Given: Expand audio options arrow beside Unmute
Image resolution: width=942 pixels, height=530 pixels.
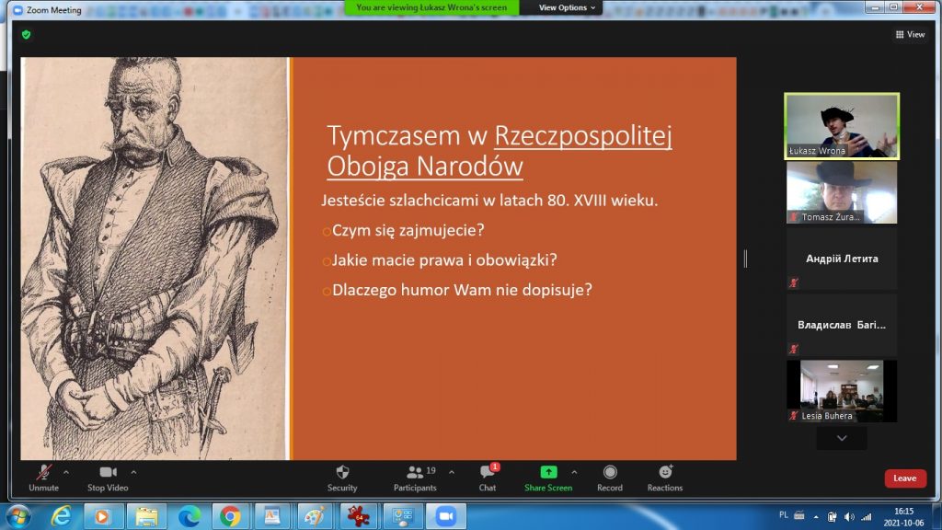Looking at the screenshot, I should [x=66, y=472].
